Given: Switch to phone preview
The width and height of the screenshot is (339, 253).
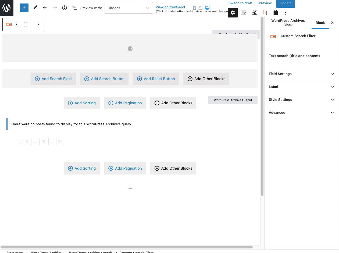Looking at the screenshot, I should pyautogui.click(x=195, y=8).
